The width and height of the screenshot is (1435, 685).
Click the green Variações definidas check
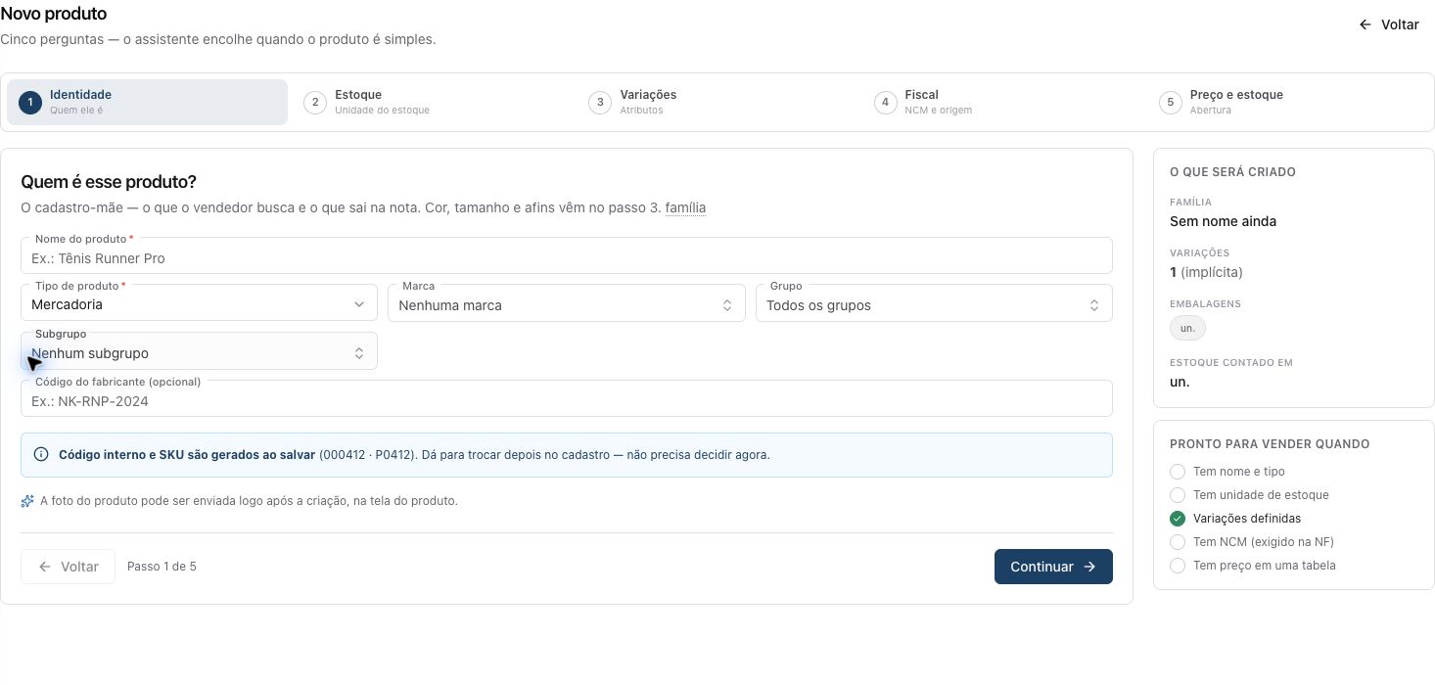click(x=1178, y=519)
